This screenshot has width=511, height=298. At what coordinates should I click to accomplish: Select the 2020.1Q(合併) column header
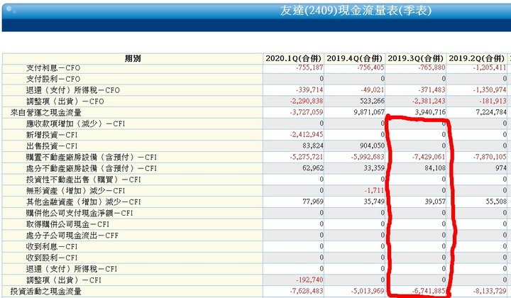click(293, 59)
